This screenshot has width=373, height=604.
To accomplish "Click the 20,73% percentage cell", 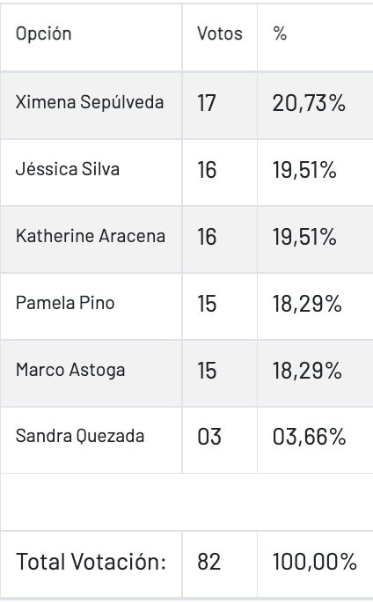I will coord(315,106).
